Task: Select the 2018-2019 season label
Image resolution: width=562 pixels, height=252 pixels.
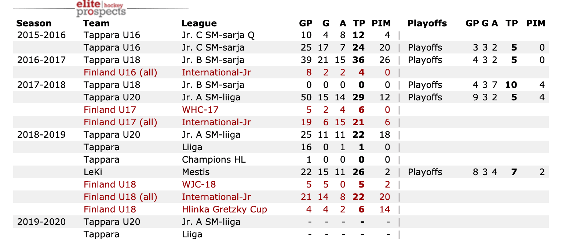Action: point(41,135)
